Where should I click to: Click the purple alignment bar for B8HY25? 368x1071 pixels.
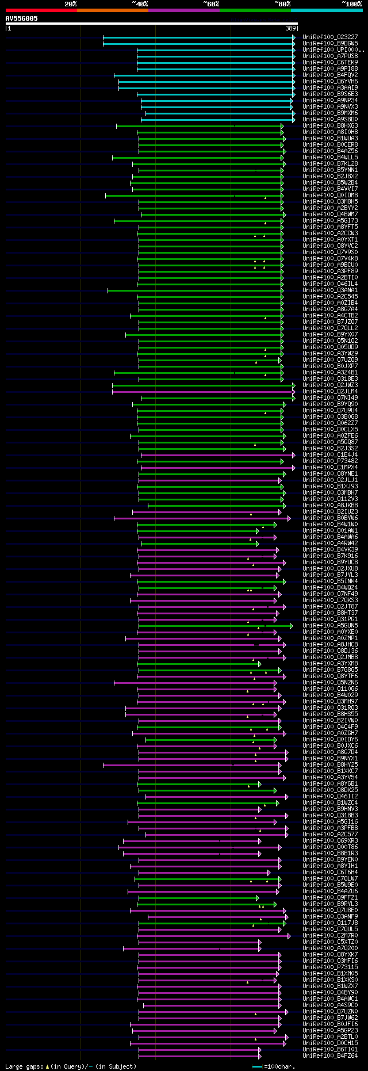pyautogui.click(x=192, y=764)
